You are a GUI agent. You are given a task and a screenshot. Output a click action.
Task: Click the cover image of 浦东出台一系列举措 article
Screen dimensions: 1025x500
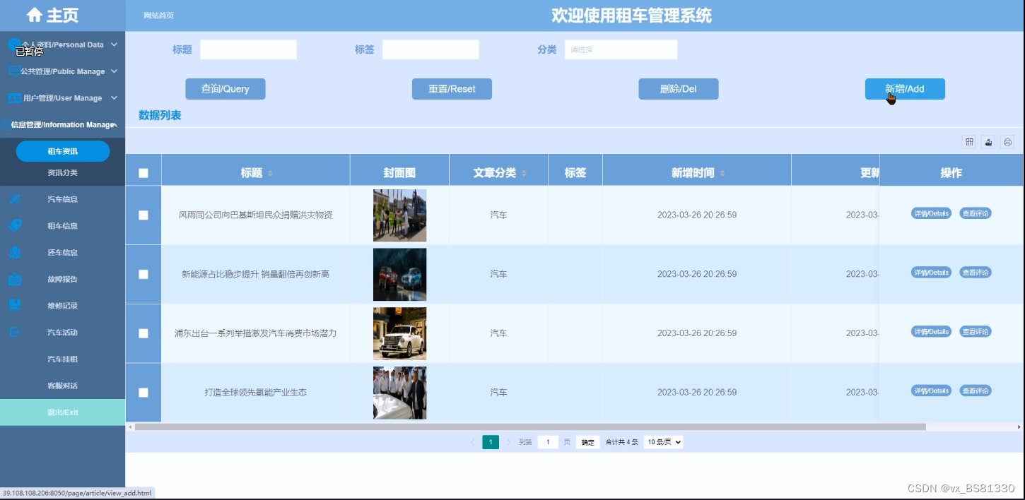pyautogui.click(x=400, y=334)
